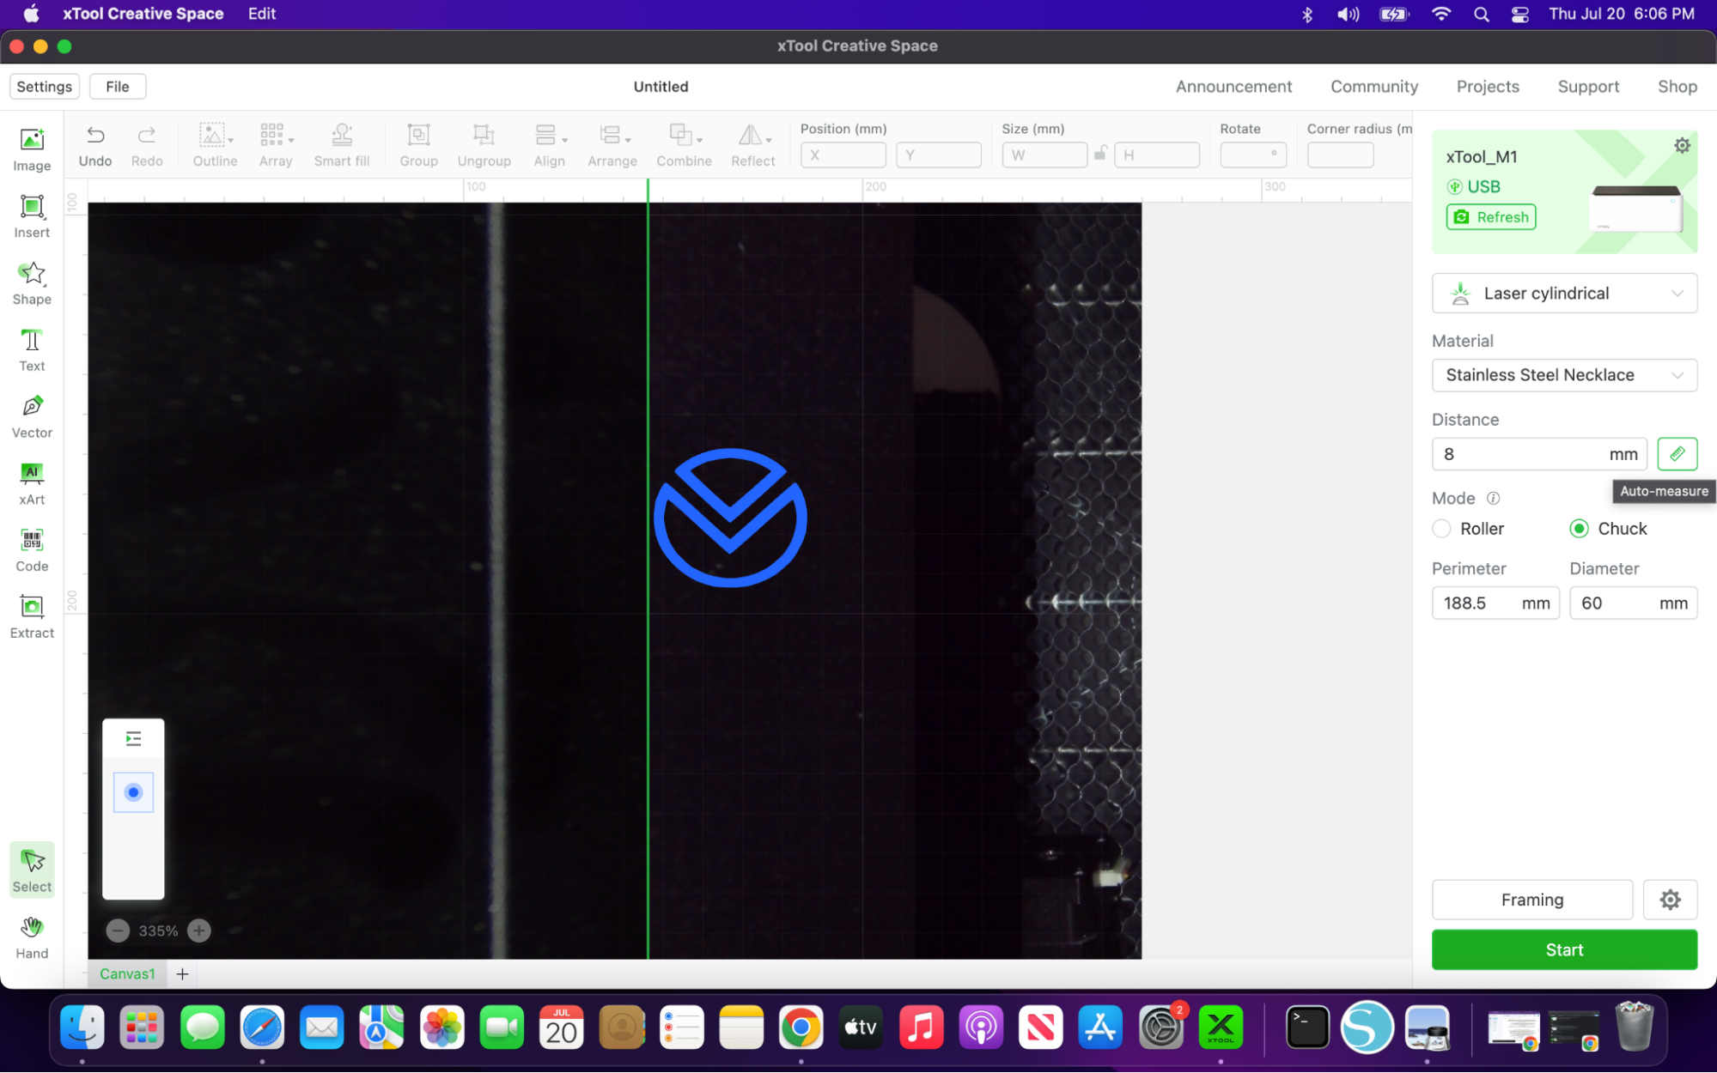
Task: Click the Framing button
Action: pos(1532,900)
